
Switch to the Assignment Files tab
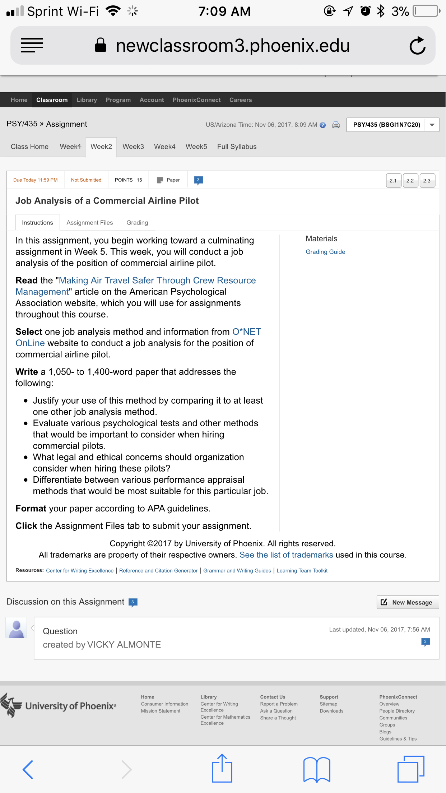pos(90,223)
